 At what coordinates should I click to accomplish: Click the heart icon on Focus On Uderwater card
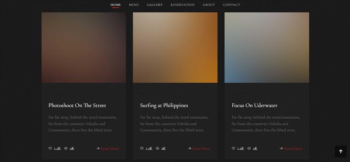pyautogui.click(x=233, y=148)
